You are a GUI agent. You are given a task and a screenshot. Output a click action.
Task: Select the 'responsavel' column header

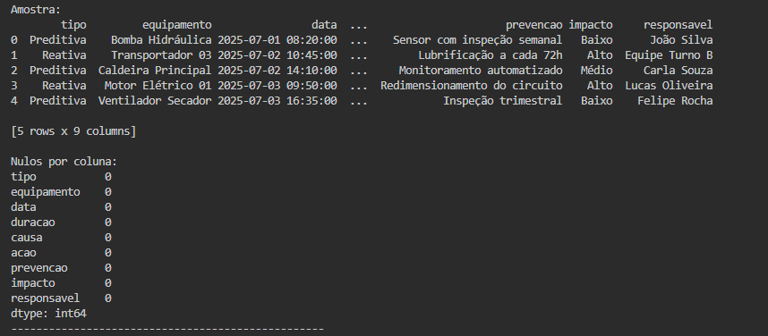[678, 25]
